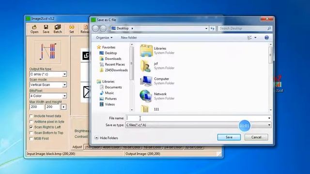Select the 111 folder icon
The image size is (310, 174).
[x=145, y=109]
